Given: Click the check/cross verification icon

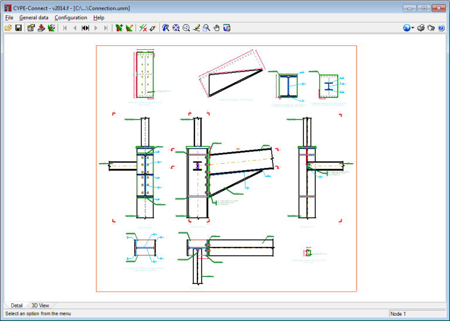Looking at the screenshot, I should 143,28.
